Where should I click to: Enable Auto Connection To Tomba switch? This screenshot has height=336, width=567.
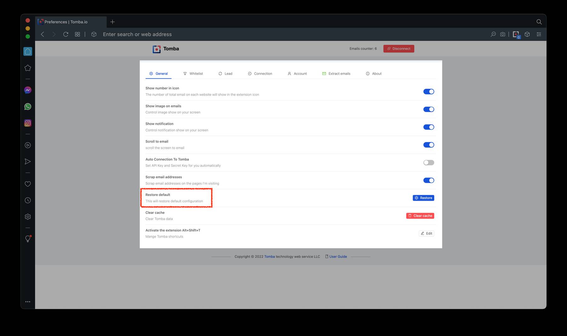pos(429,163)
